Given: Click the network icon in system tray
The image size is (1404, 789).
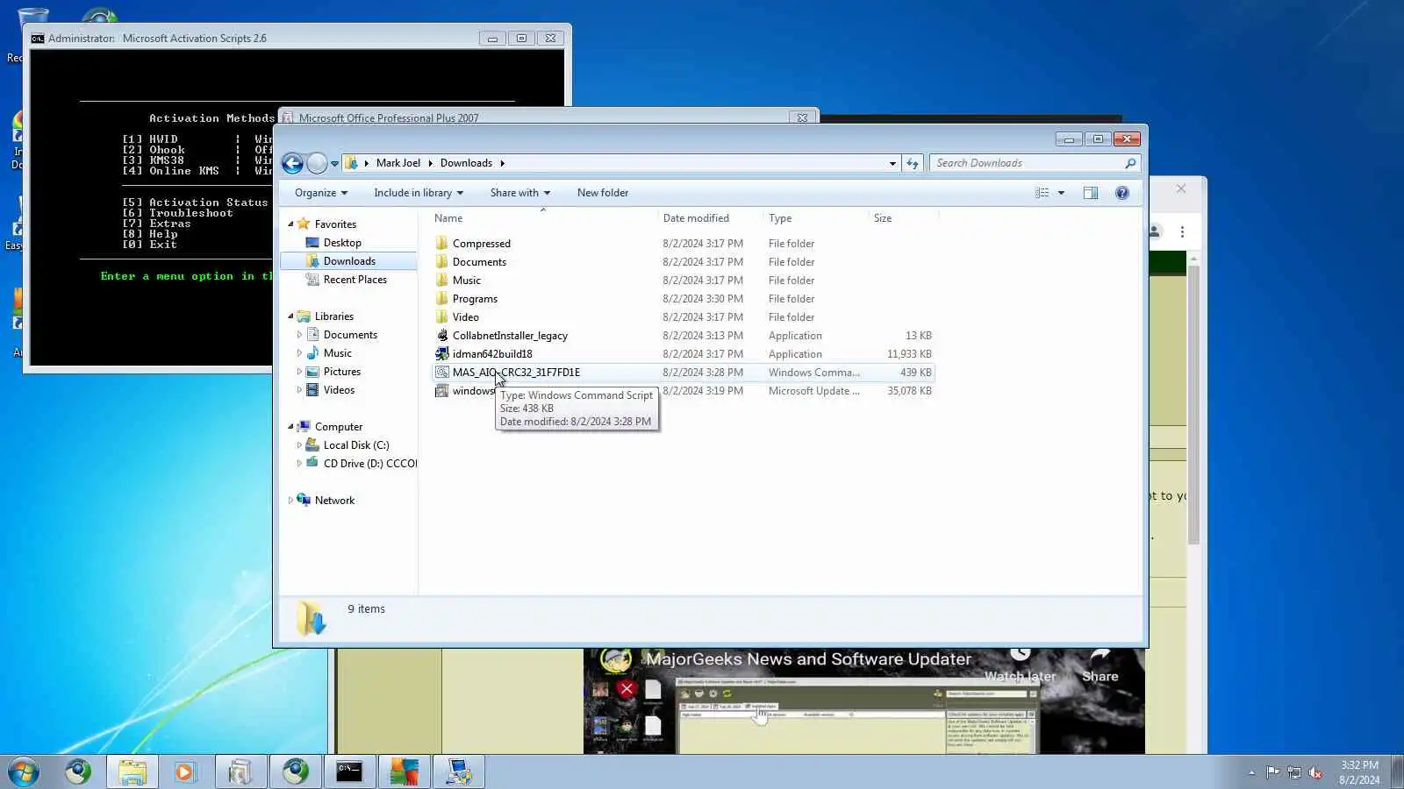Looking at the screenshot, I should click(1294, 772).
